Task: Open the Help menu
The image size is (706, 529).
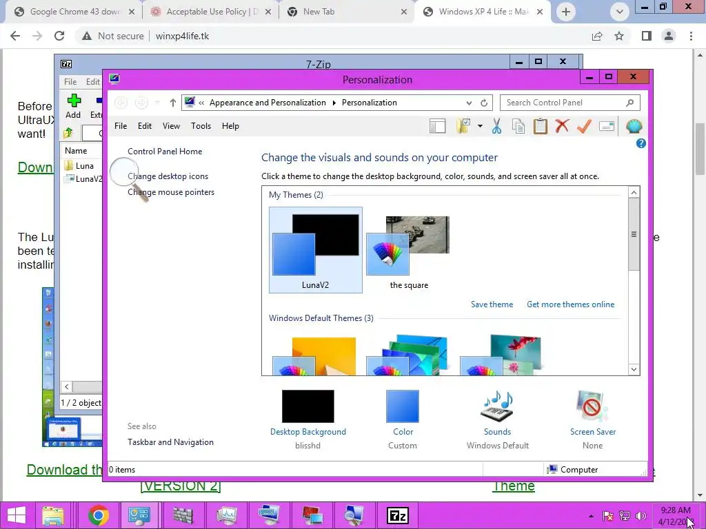Action: click(x=230, y=126)
